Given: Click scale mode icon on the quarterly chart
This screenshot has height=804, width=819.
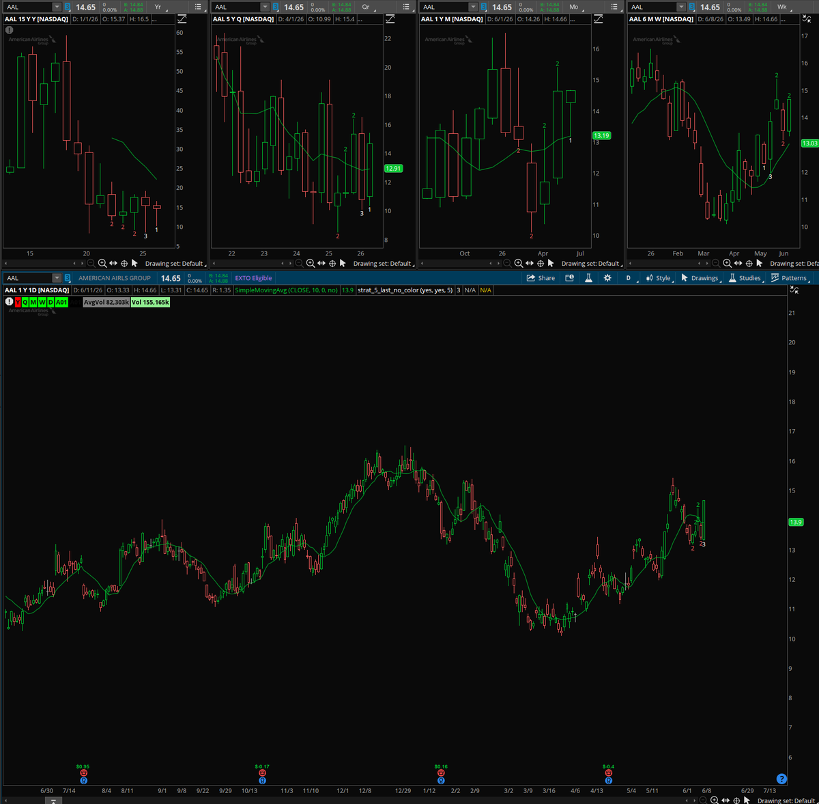Looking at the screenshot, I should click(x=390, y=19).
